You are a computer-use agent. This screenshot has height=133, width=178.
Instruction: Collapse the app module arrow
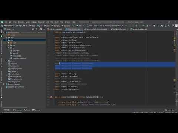pos(6,40)
